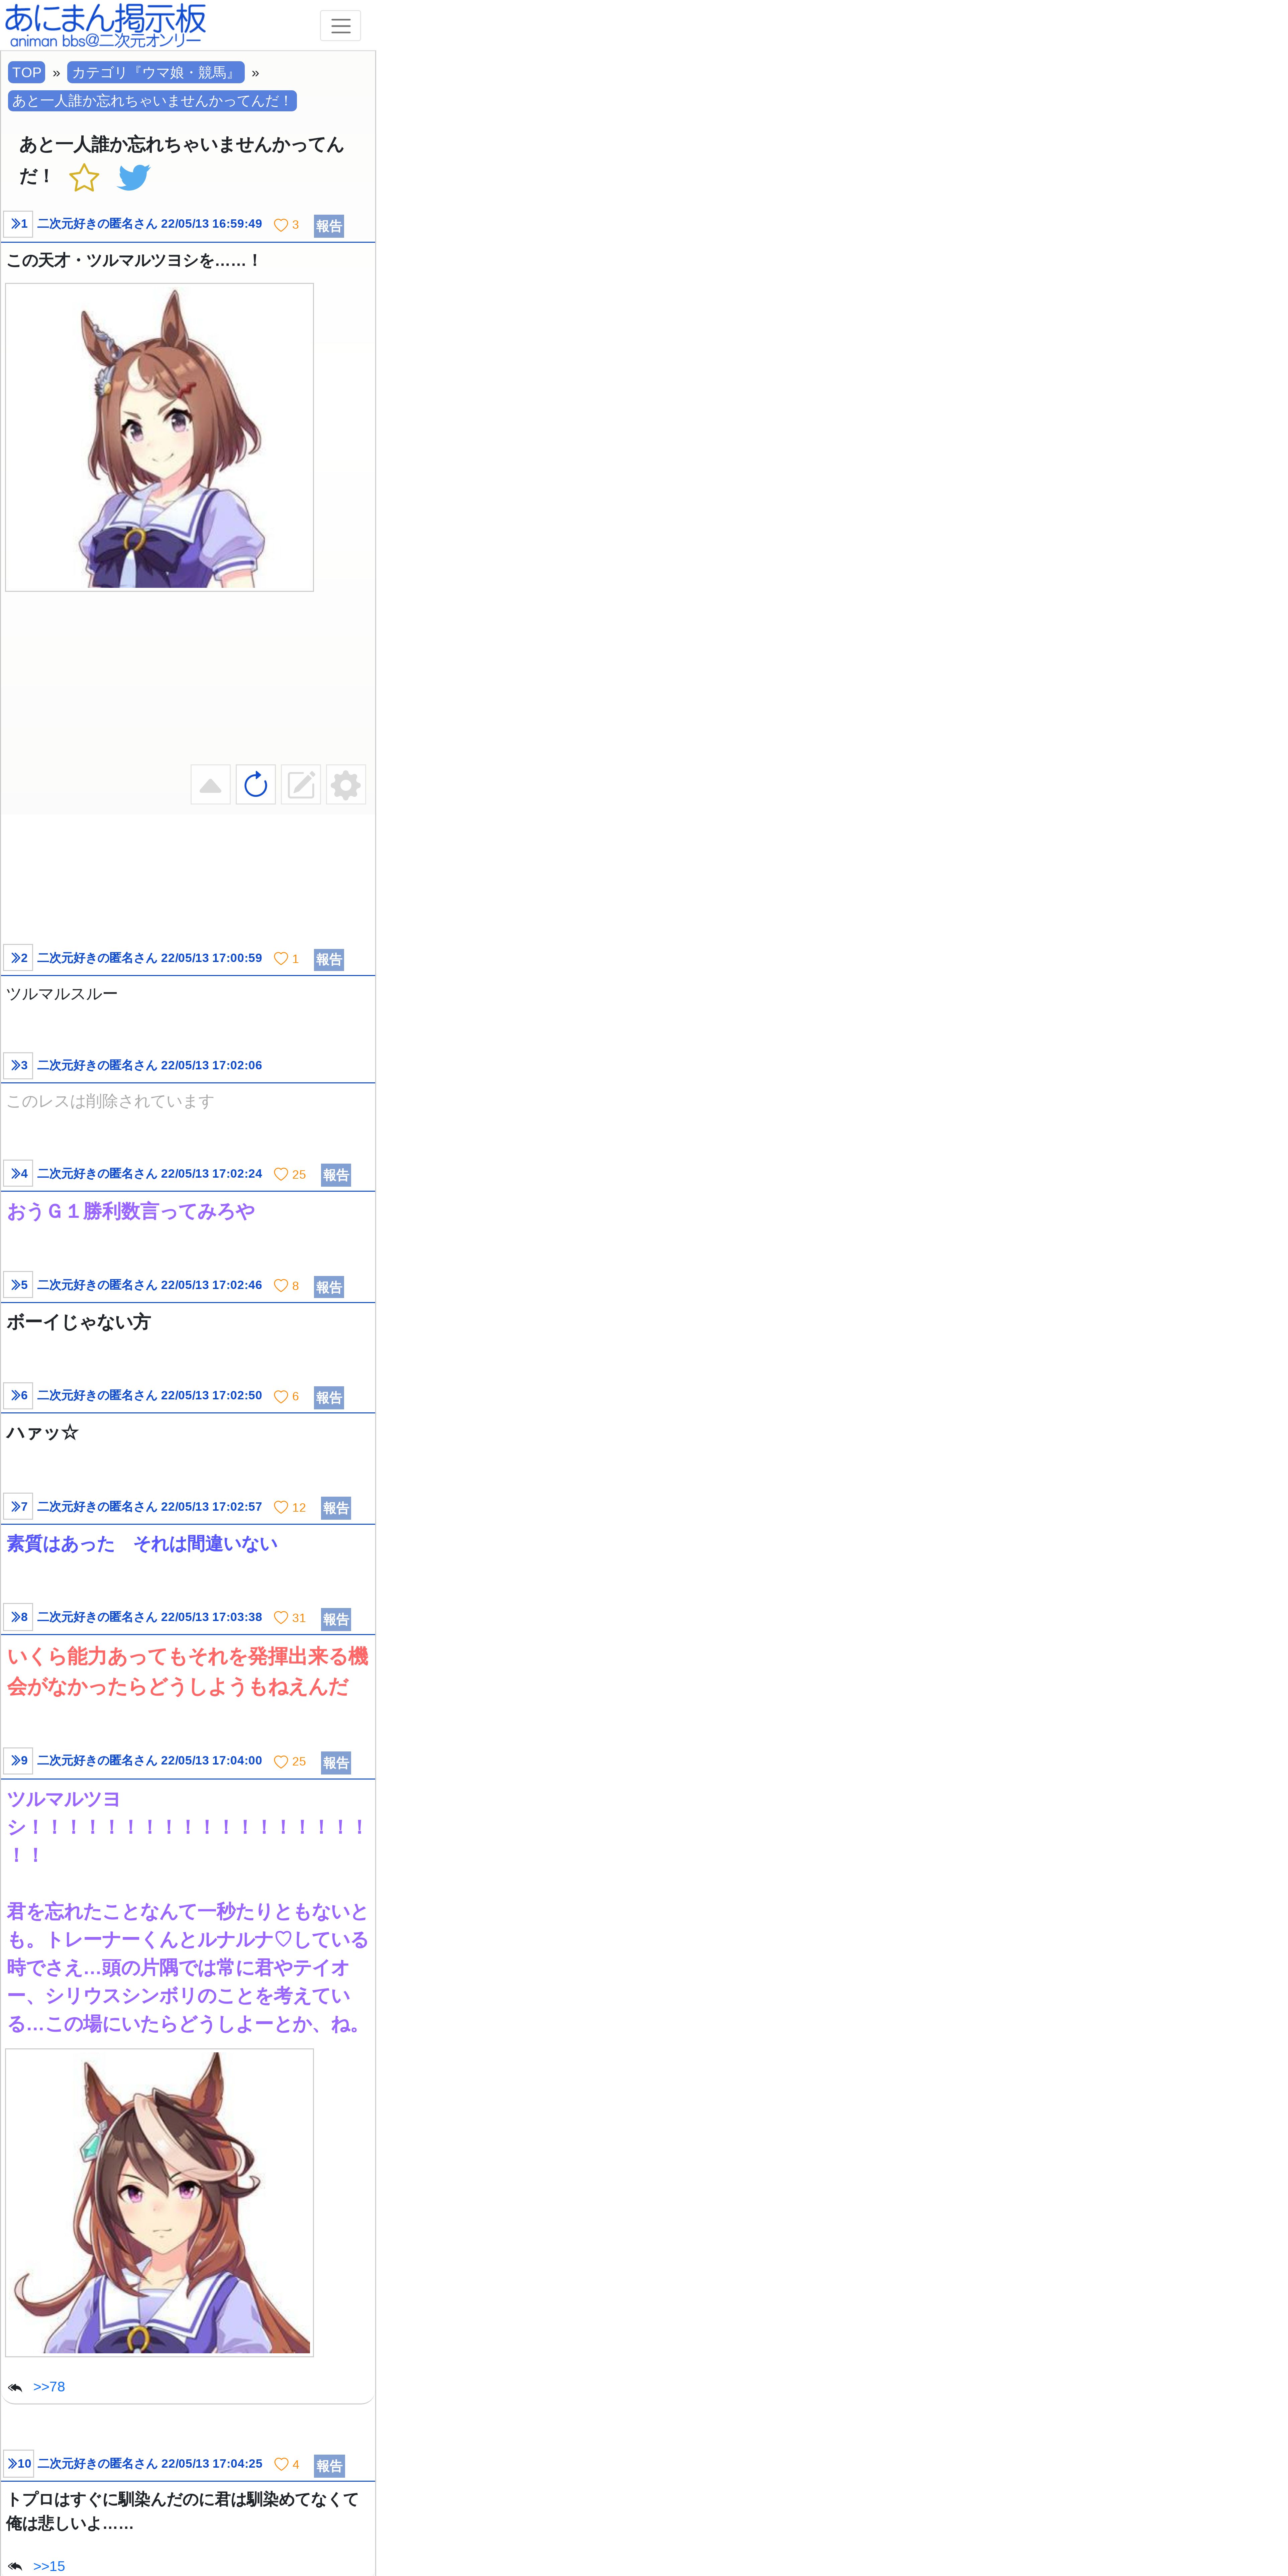This screenshot has width=1288, height=2576.
Task: Select text 'ハァッ☆'
Action: [42, 1433]
